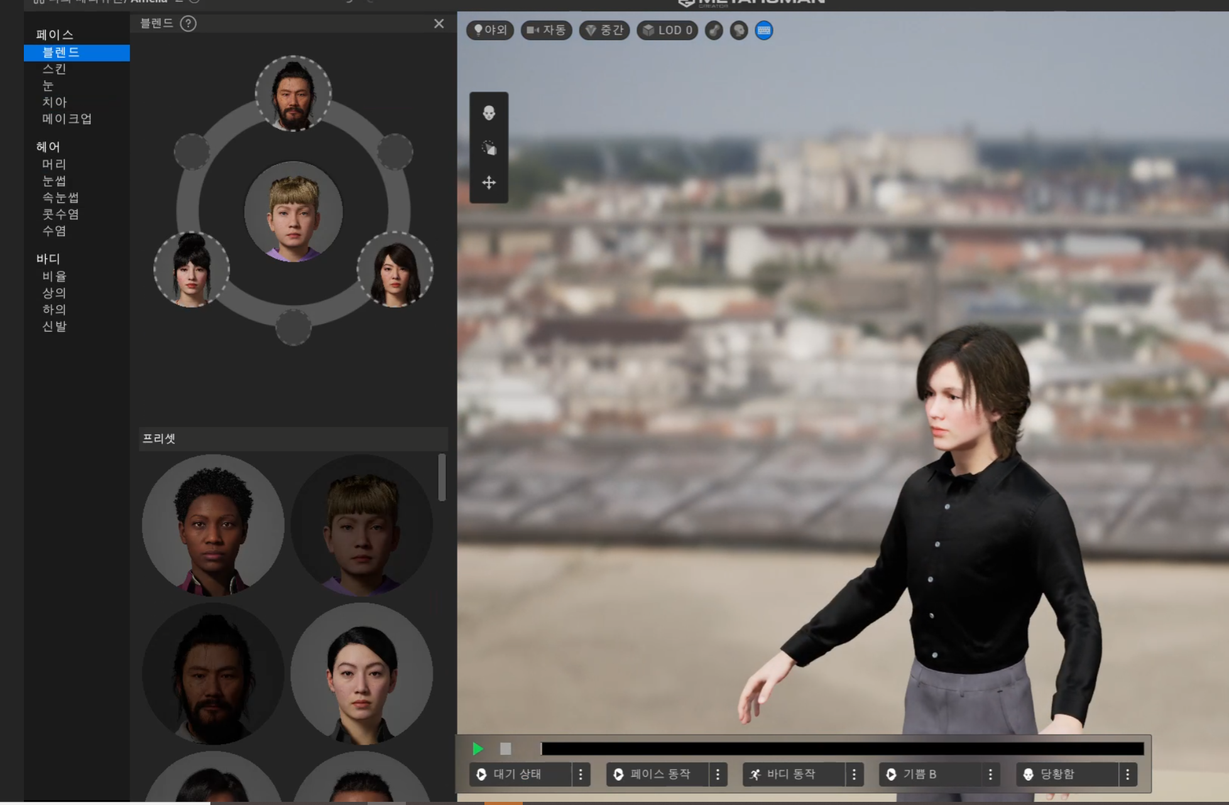
Task: Open the 야외 lighting environment dropdown
Action: [x=490, y=30]
